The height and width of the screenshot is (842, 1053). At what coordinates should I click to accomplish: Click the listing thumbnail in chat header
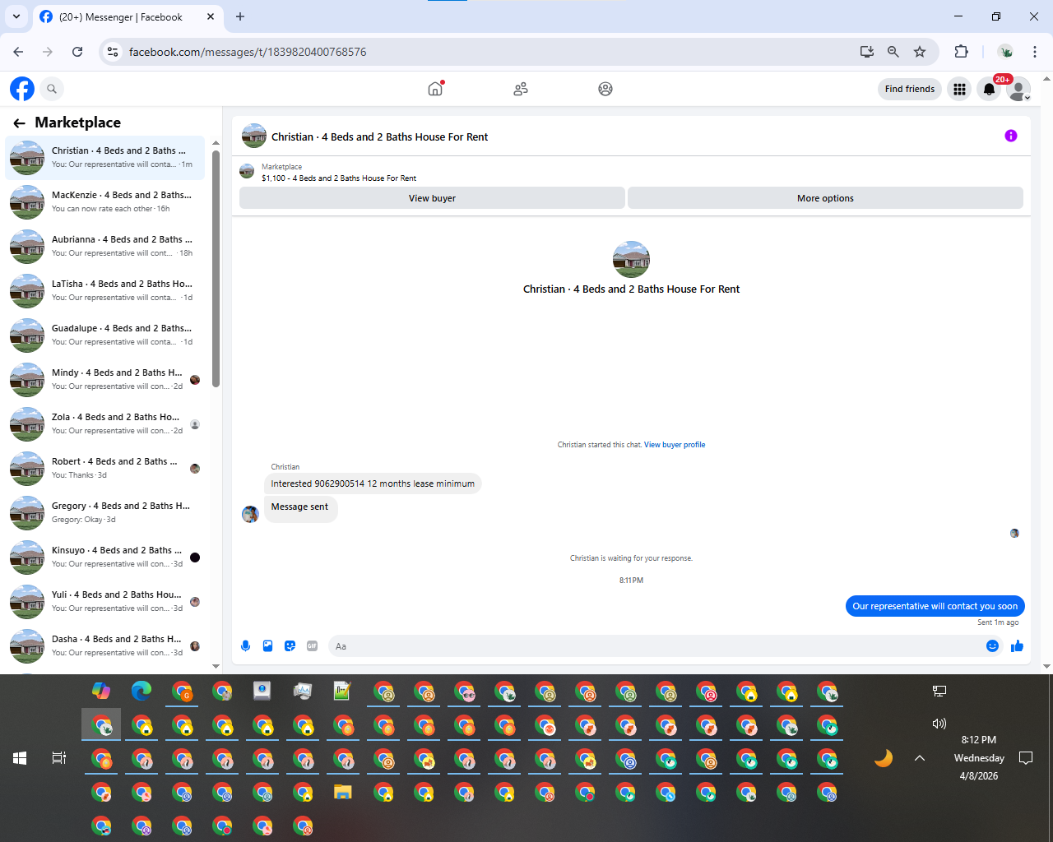point(254,136)
